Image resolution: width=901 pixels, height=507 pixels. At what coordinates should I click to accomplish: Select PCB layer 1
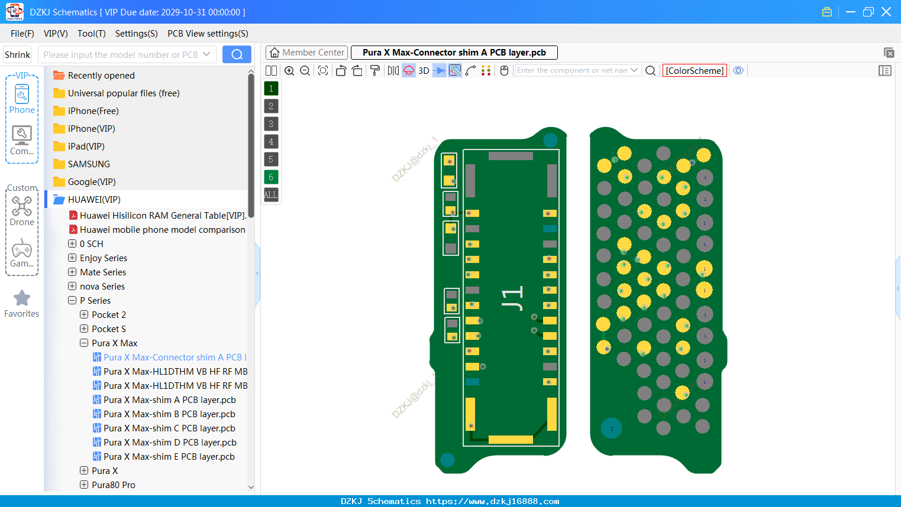[x=271, y=89]
